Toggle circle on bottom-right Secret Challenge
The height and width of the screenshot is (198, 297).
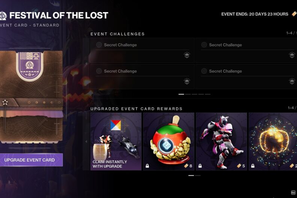[204, 71]
